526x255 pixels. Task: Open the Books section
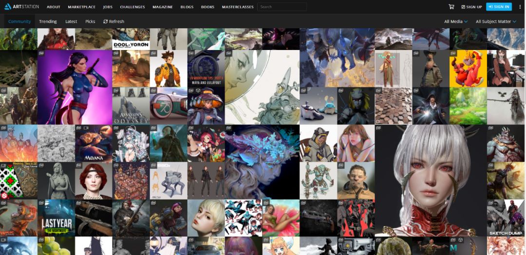click(x=207, y=7)
